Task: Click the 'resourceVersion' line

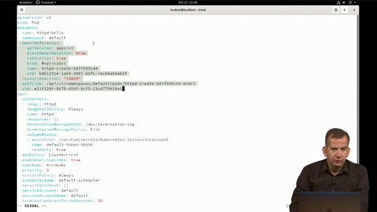Action: point(51,78)
